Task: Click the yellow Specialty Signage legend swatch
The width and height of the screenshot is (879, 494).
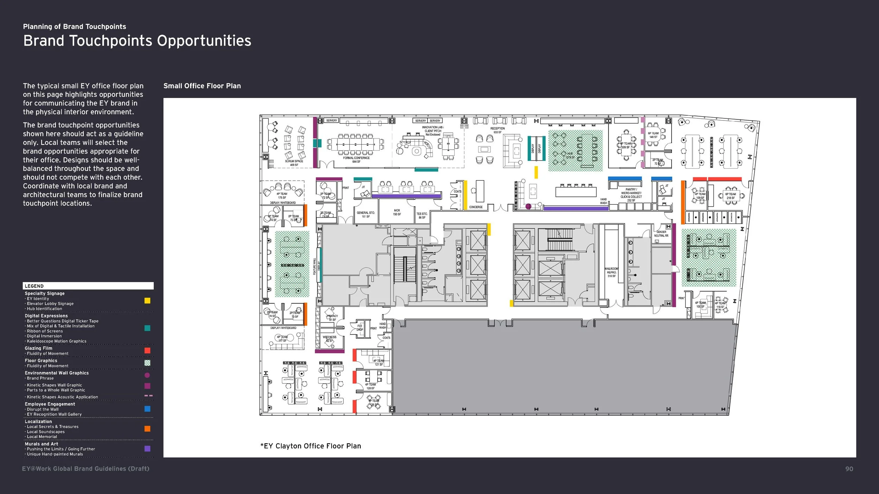Action: point(147,300)
